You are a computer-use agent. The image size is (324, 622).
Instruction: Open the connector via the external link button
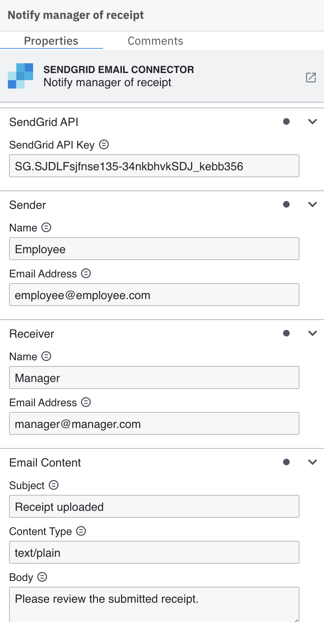311,77
